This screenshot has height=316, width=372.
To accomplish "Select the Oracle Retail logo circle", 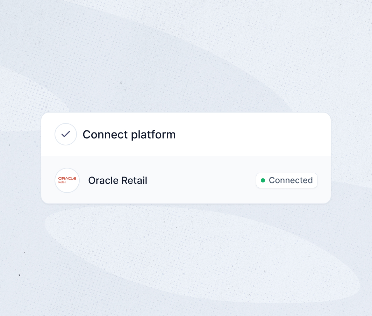I will click(x=67, y=180).
